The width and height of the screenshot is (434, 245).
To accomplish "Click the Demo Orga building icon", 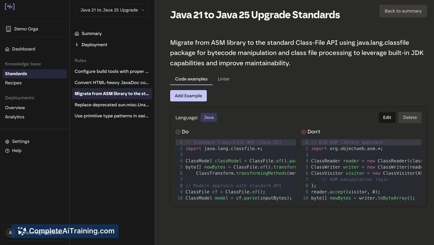I will 8,29.
